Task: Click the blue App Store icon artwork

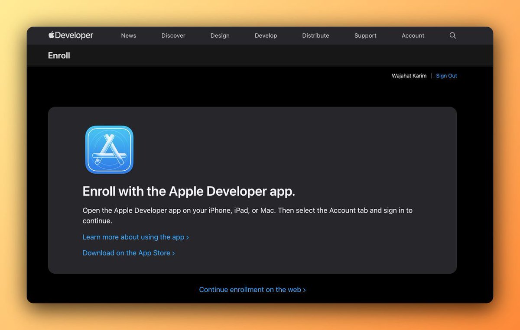Action: 109,149
